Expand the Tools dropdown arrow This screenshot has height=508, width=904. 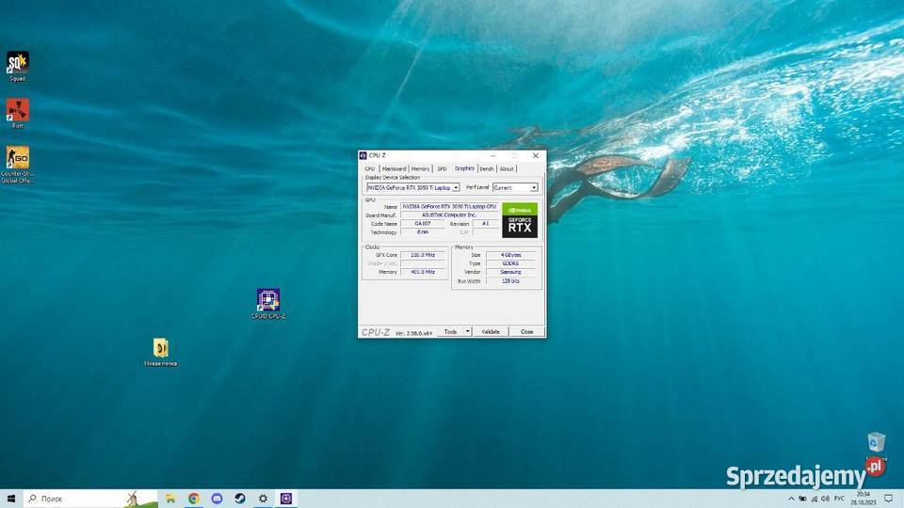point(468,332)
